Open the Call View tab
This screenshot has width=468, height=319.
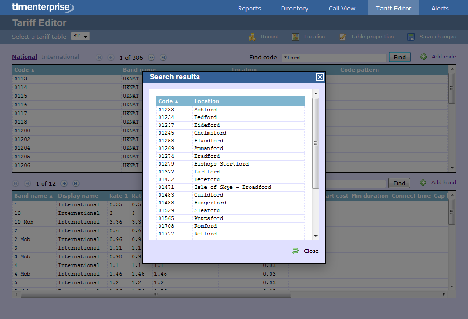point(342,8)
